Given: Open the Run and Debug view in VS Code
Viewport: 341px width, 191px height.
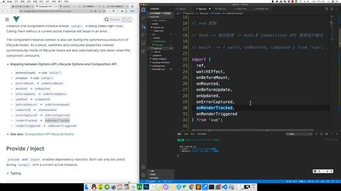Looking at the screenshot, I should [x=143, y=34].
